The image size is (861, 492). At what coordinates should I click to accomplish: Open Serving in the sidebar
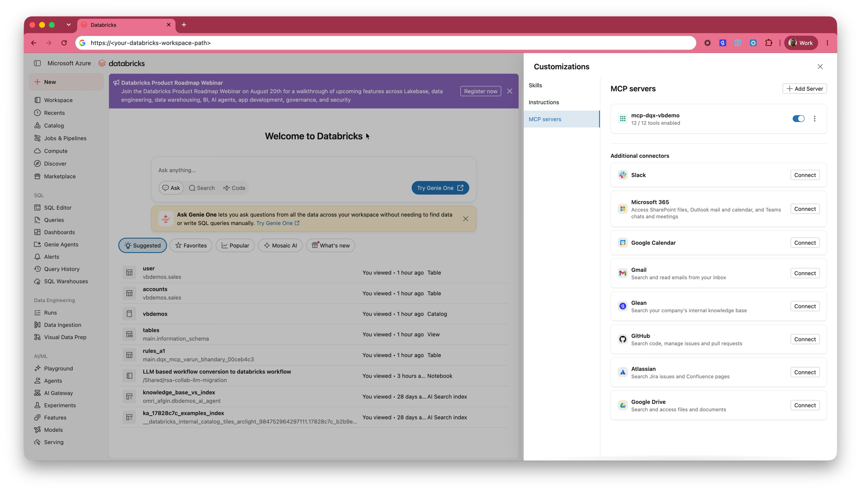53,442
